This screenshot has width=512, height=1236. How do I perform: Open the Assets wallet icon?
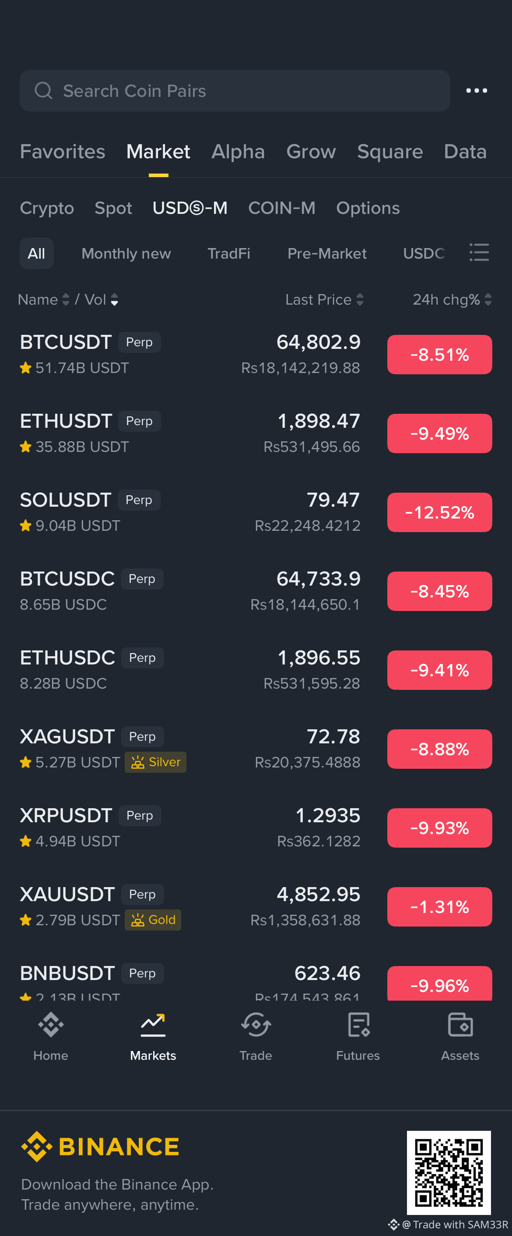[460, 1024]
